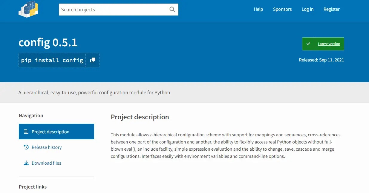Click the Project links heading
This screenshot has height=193, width=369.
coord(33,187)
